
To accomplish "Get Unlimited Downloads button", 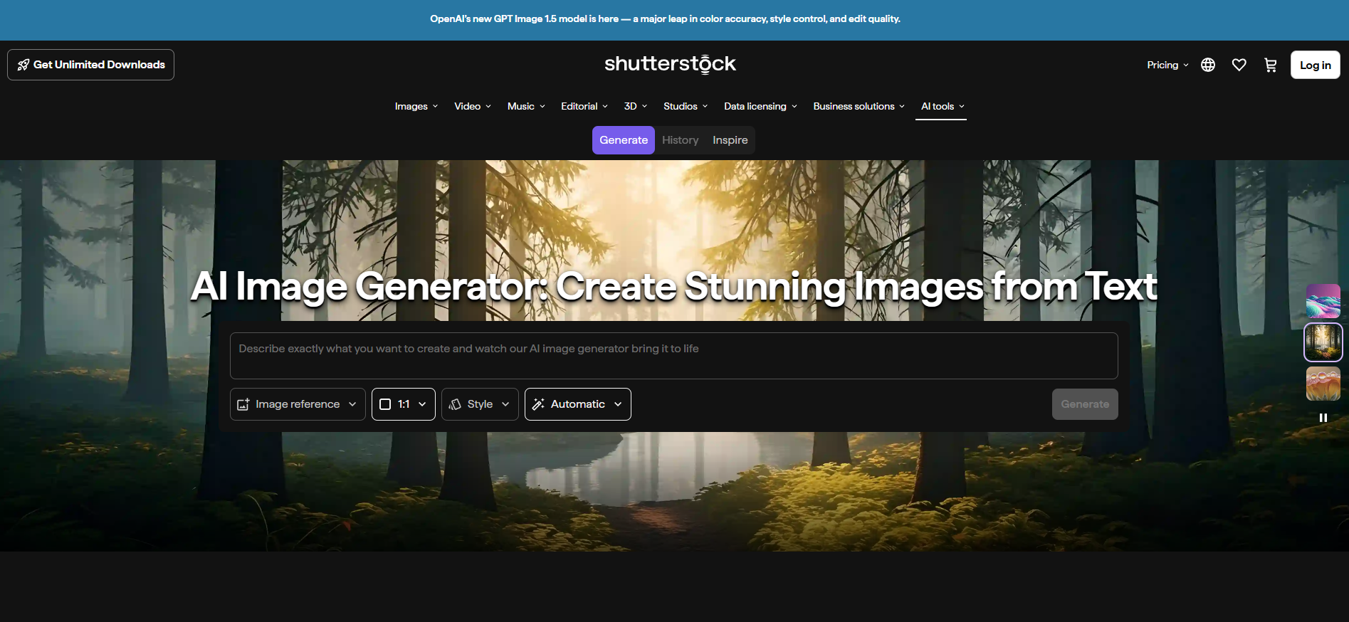I will click(x=90, y=65).
